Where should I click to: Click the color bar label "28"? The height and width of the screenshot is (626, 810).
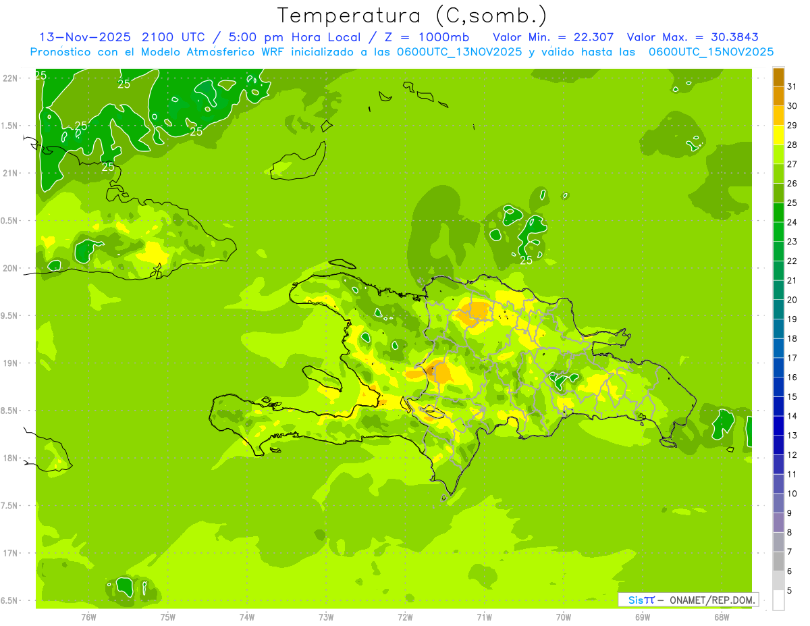click(x=792, y=145)
